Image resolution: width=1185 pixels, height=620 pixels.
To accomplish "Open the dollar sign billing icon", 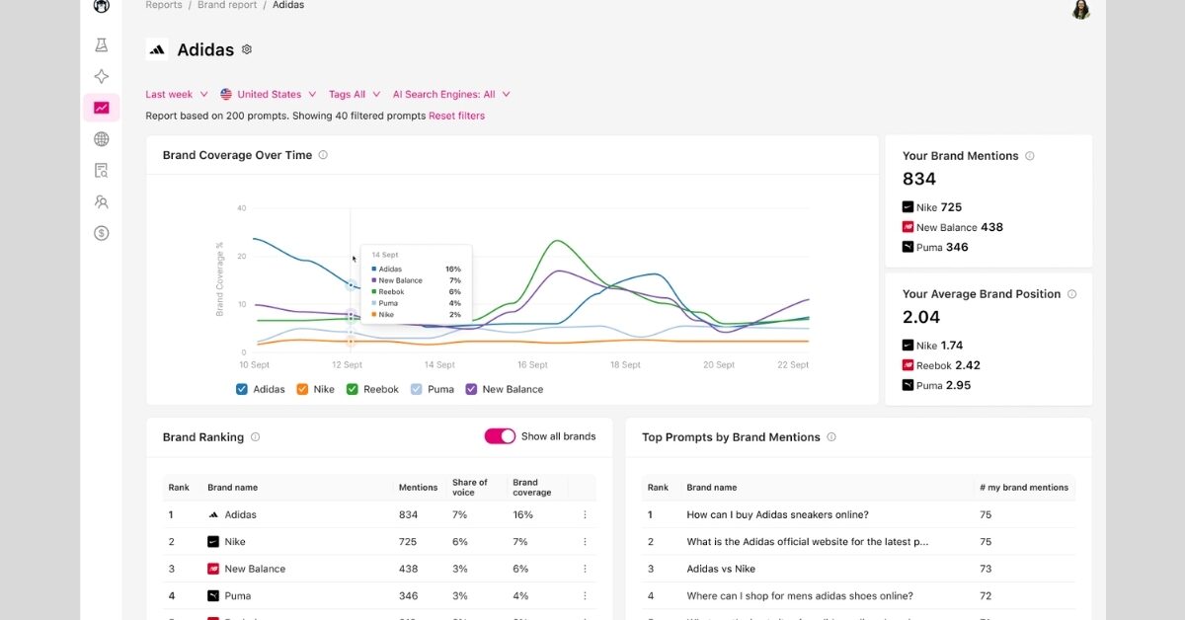I will pos(101,233).
